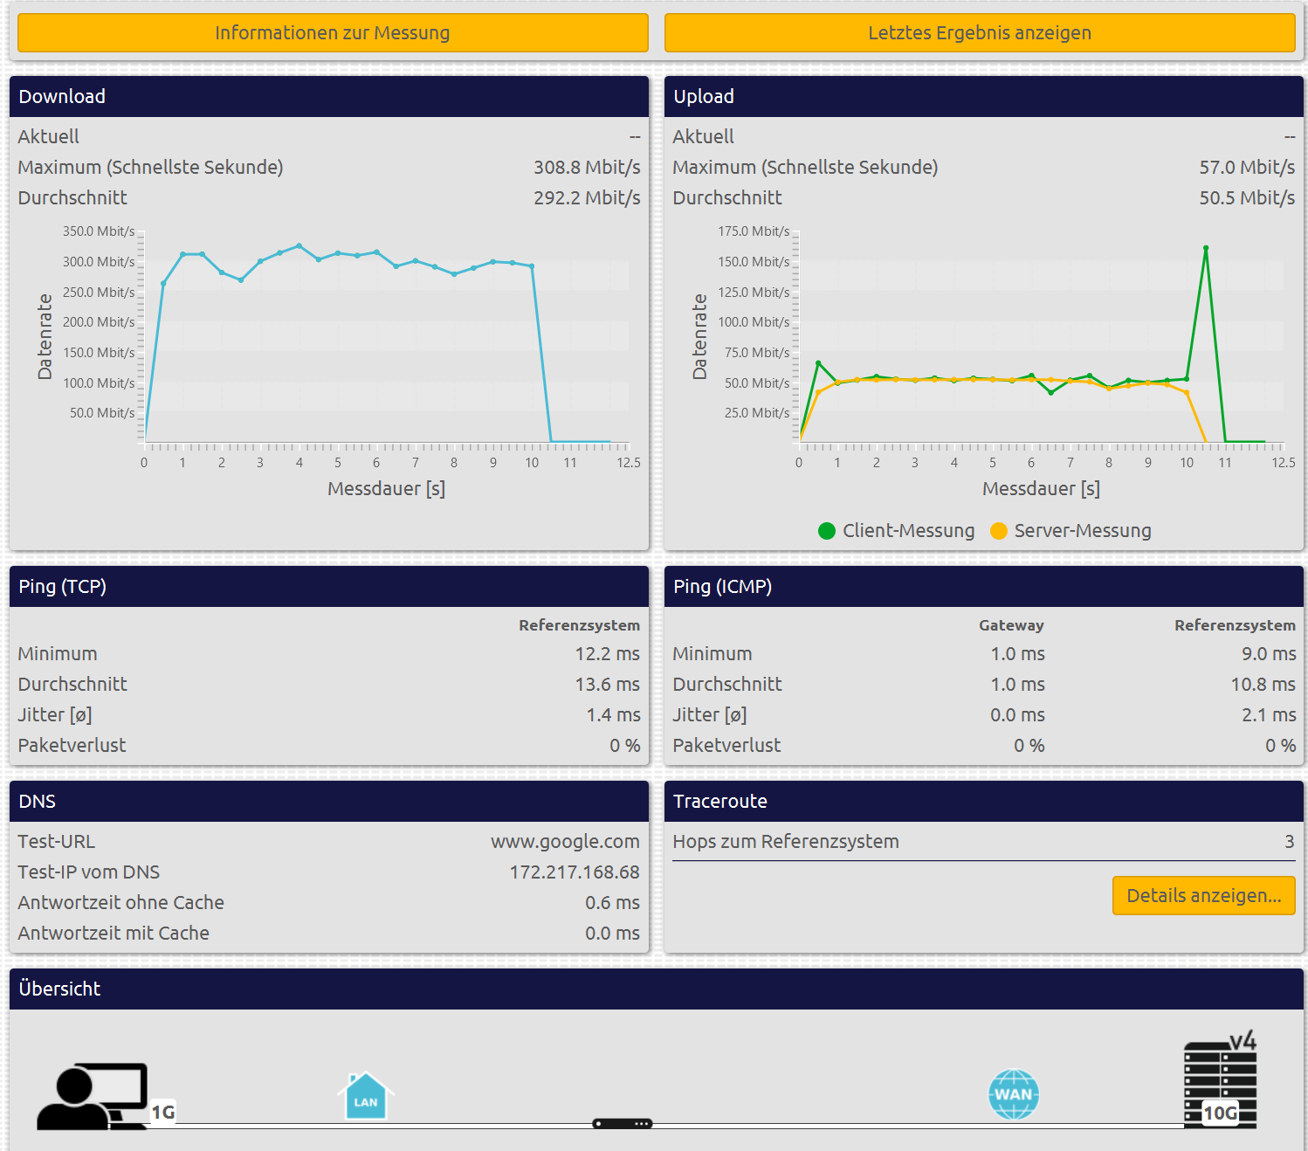Click the v4 server rack icon
Image resolution: width=1308 pixels, height=1151 pixels.
tap(1220, 1080)
